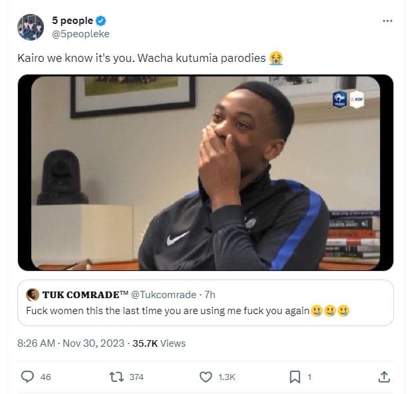View the 35.7K Views count
Viewport: 412px width, 394px height.
(159, 343)
